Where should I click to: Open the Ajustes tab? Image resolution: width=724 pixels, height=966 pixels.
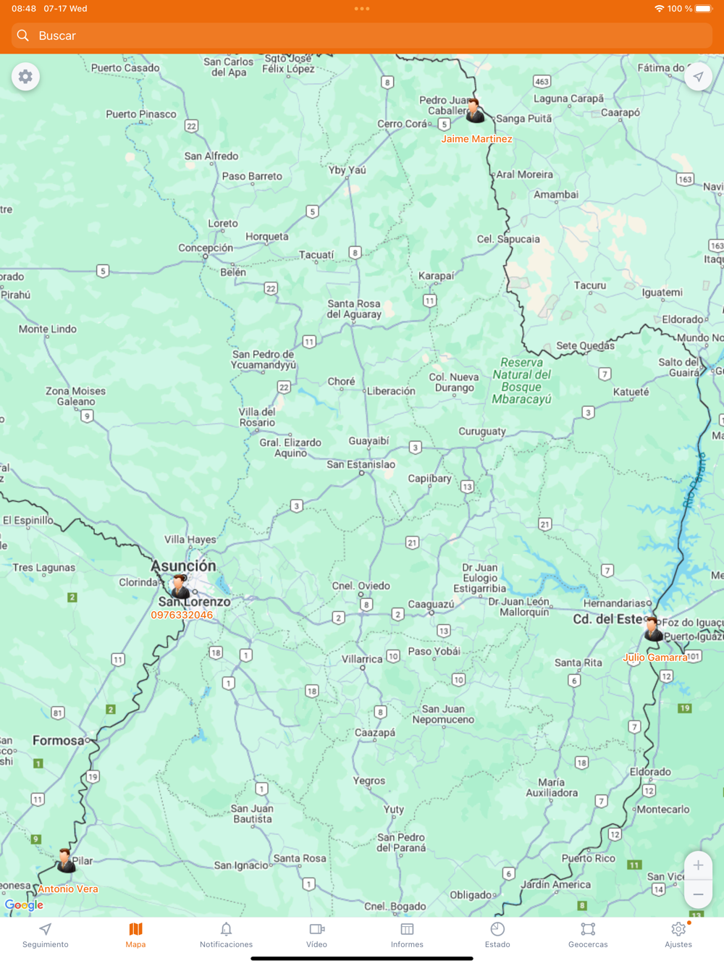pos(678,935)
